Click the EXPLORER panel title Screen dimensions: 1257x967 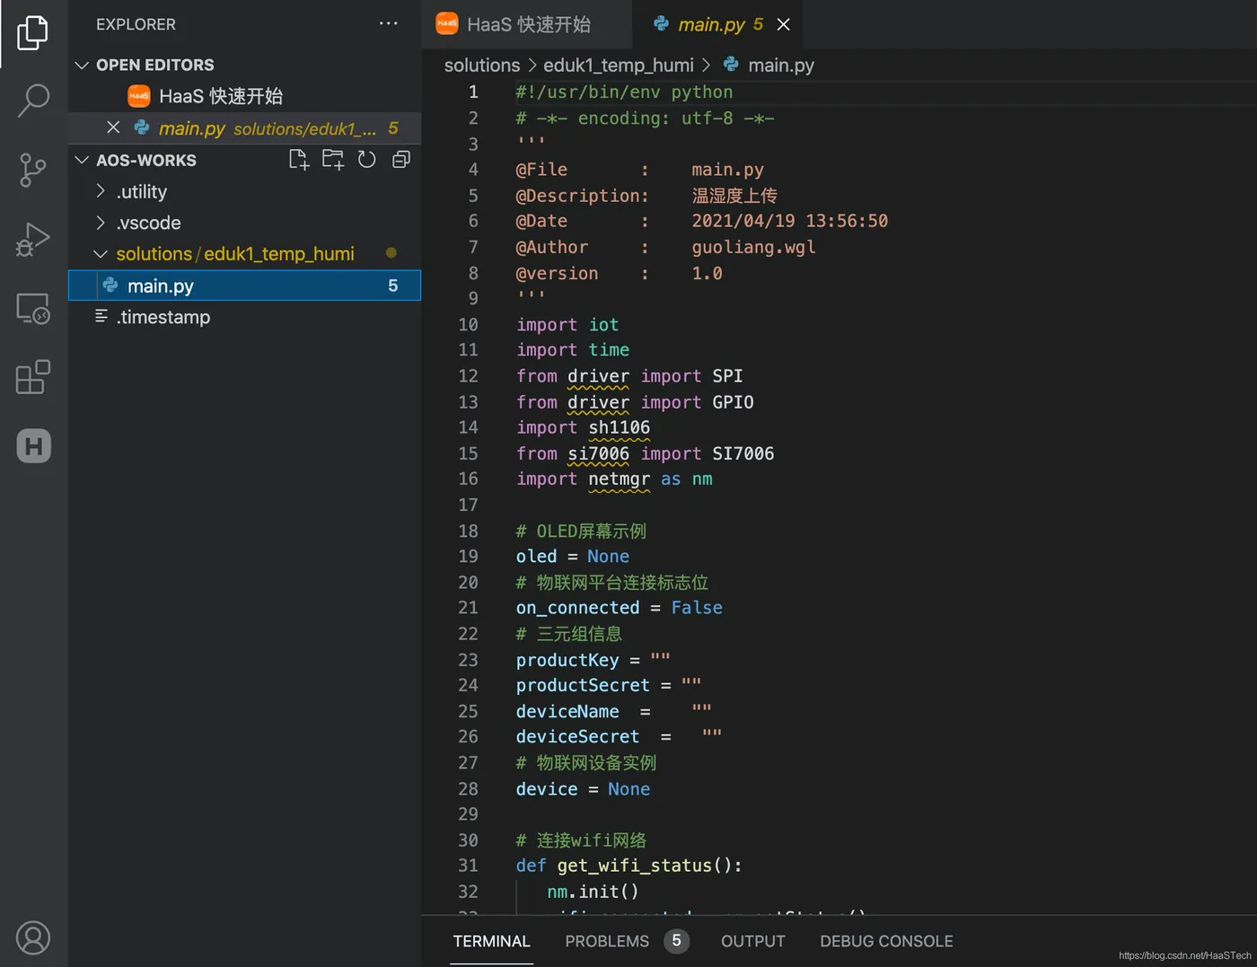pos(136,24)
